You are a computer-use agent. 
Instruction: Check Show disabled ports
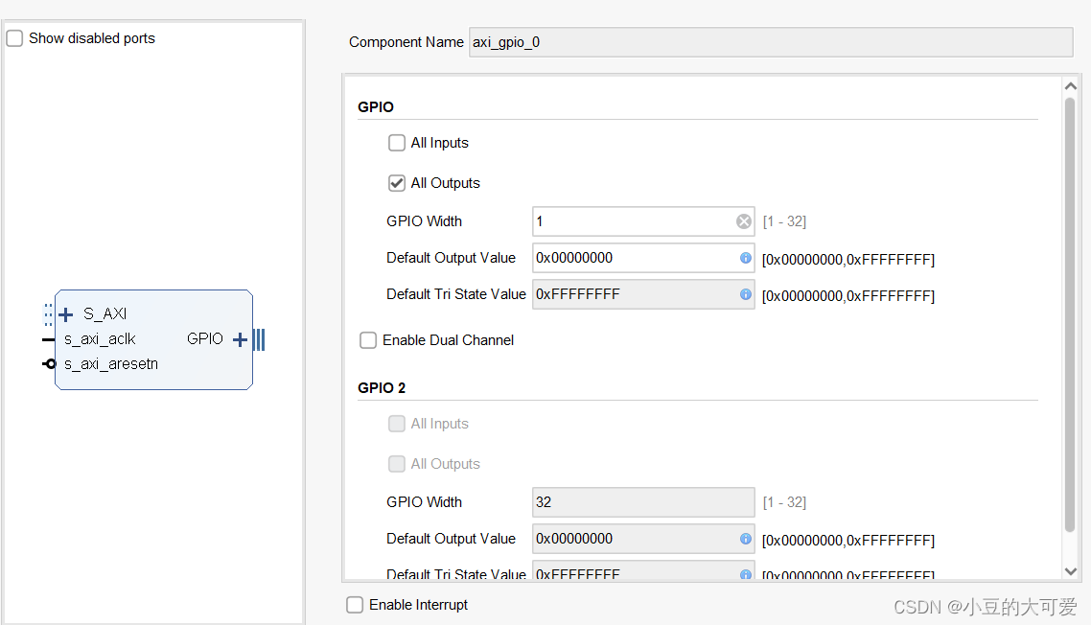click(x=14, y=37)
